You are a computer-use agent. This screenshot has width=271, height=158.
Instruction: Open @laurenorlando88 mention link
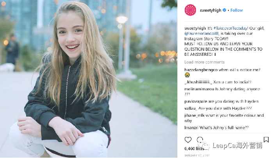pos(202,34)
